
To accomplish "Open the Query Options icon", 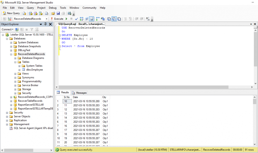I will pos(87,19).
